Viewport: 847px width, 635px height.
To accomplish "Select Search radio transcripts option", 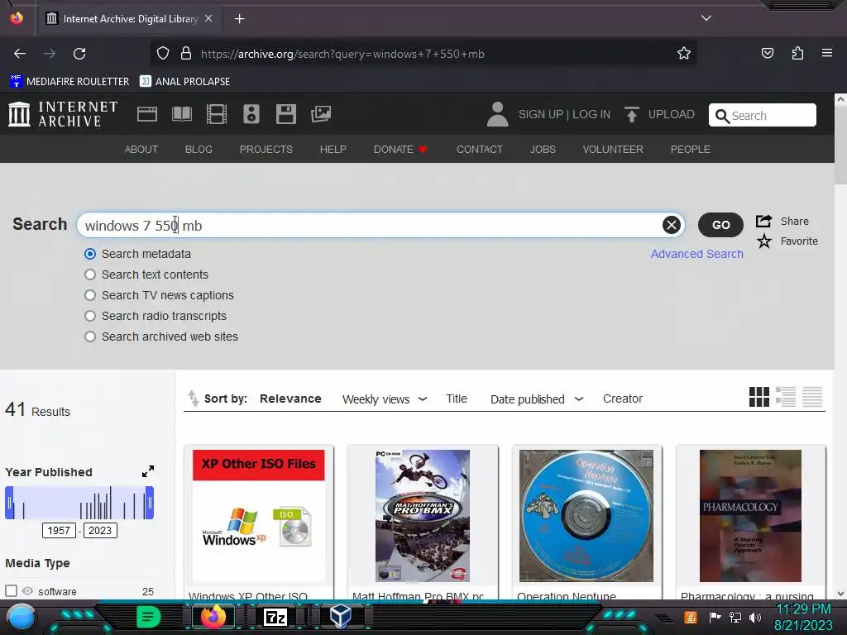I will tap(90, 316).
